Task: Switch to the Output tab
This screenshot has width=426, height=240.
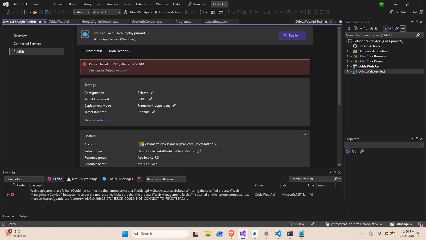Action: [24, 216]
